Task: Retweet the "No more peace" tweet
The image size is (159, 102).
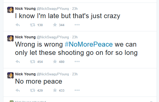Action: click(x=33, y=90)
